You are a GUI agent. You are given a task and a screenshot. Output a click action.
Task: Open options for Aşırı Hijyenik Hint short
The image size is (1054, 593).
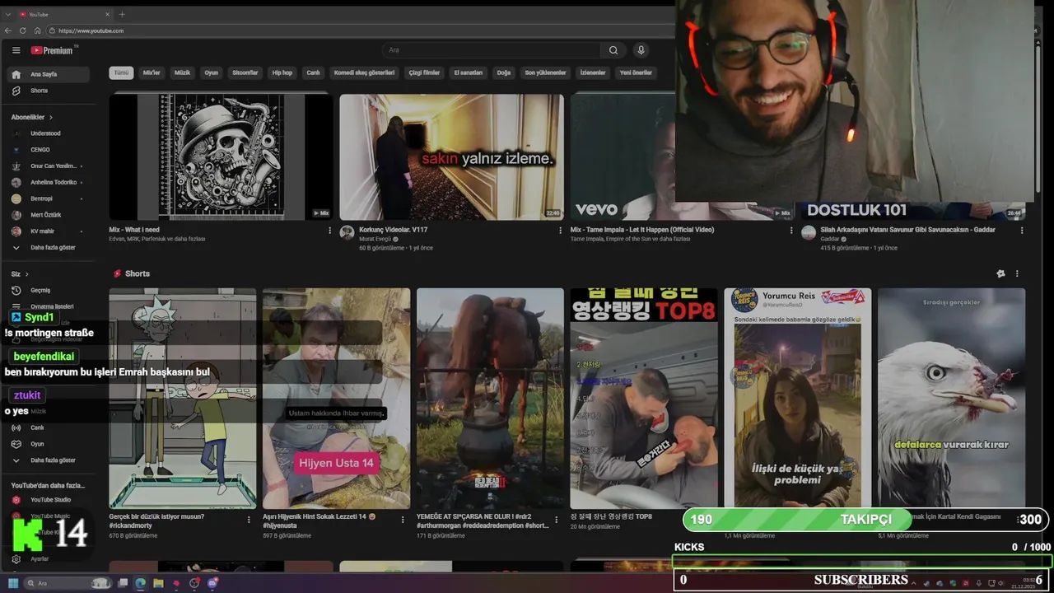(x=403, y=520)
